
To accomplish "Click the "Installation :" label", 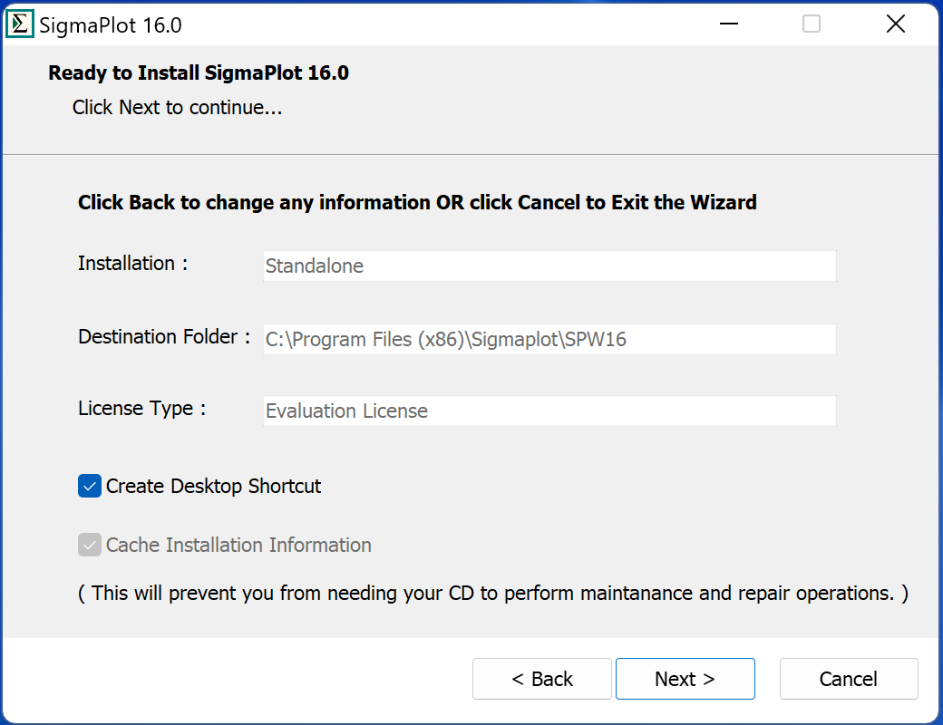I will (x=133, y=264).
